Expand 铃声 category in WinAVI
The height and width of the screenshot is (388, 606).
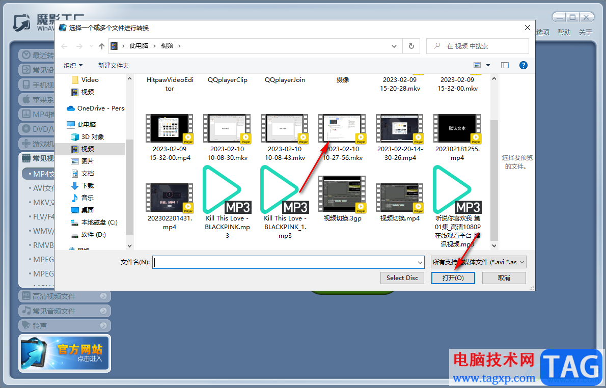pyautogui.click(x=65, y=325)
